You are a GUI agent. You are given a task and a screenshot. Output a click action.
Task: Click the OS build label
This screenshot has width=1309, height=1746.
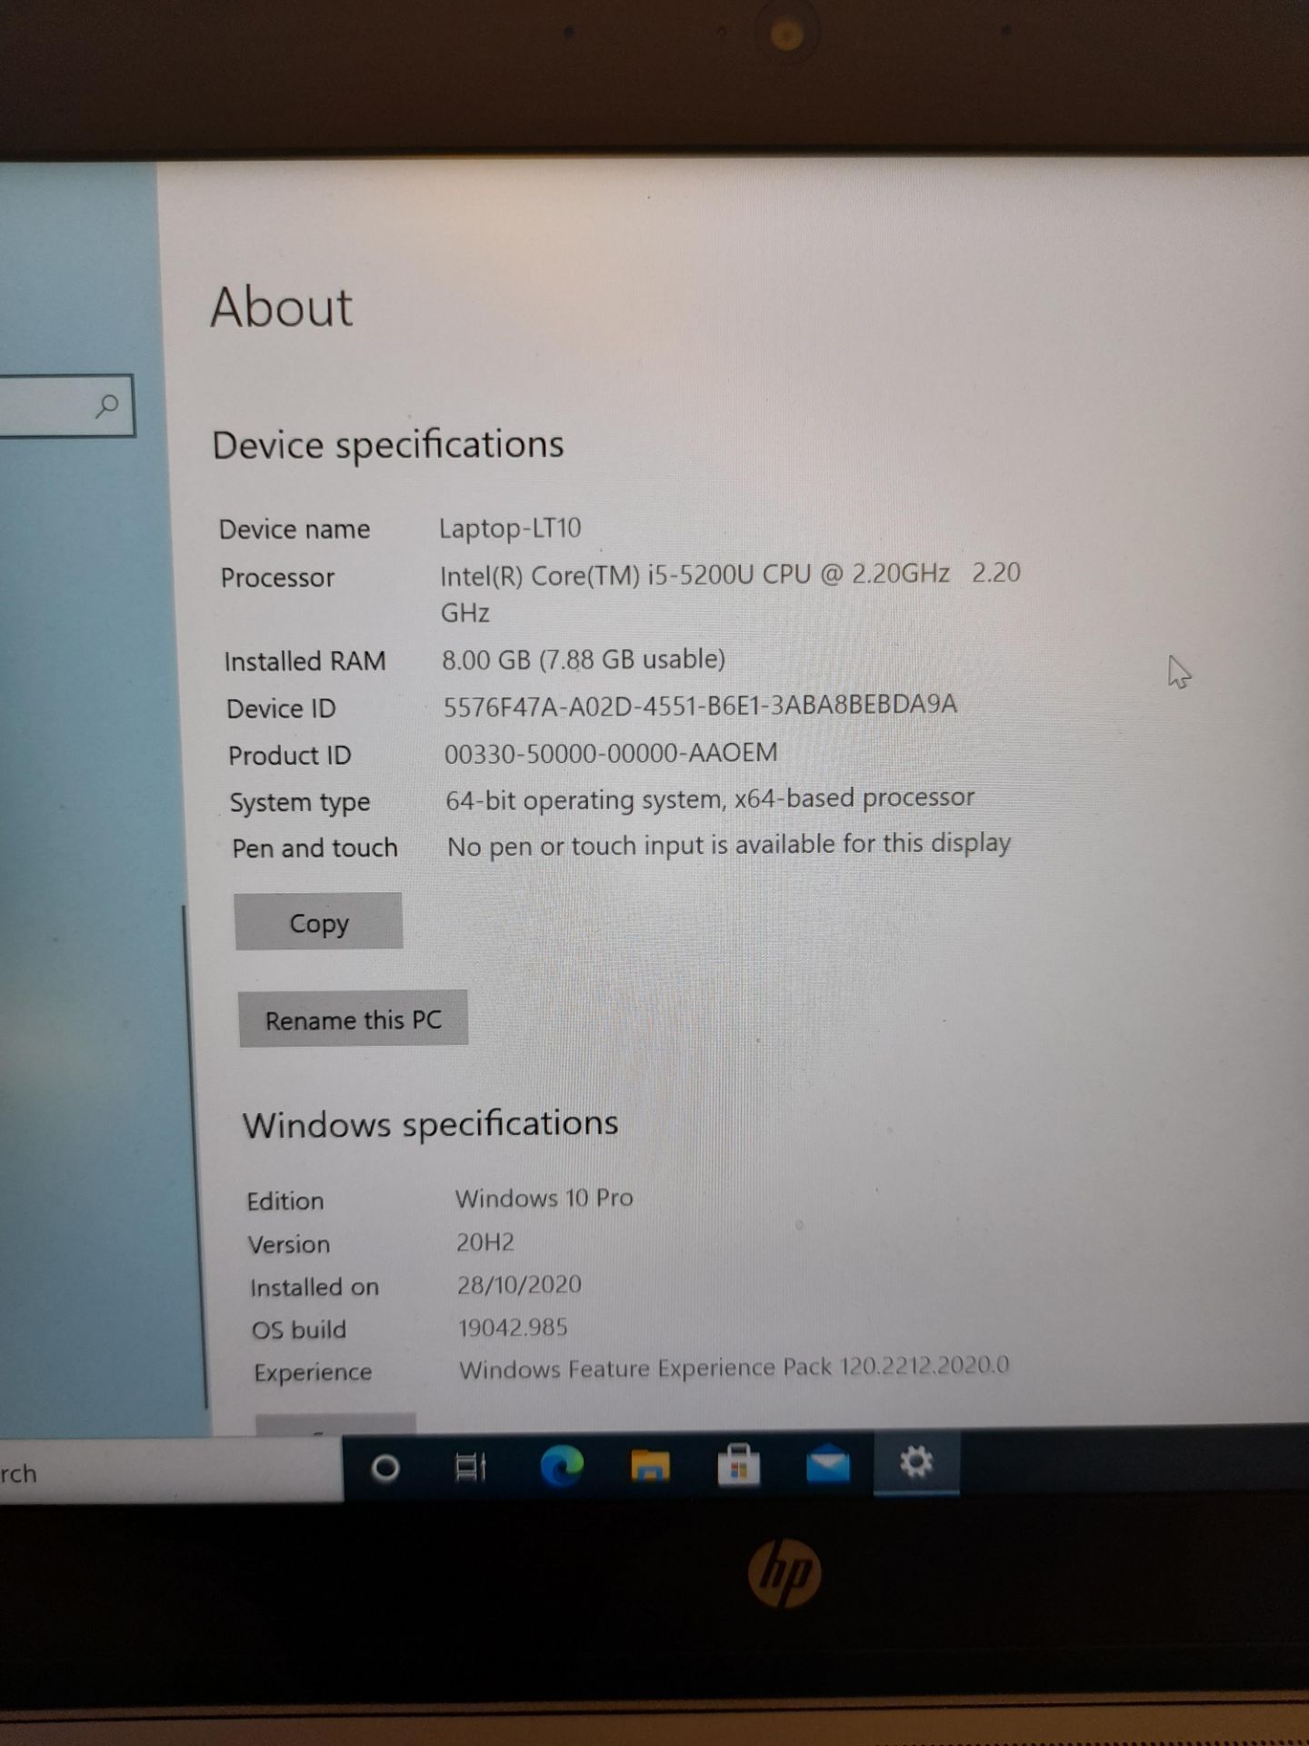pyautogui.click(x=299, y=1330)
